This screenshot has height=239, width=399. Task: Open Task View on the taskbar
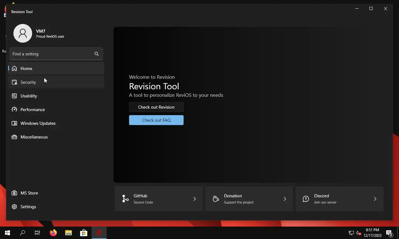[x=37, y=233]
